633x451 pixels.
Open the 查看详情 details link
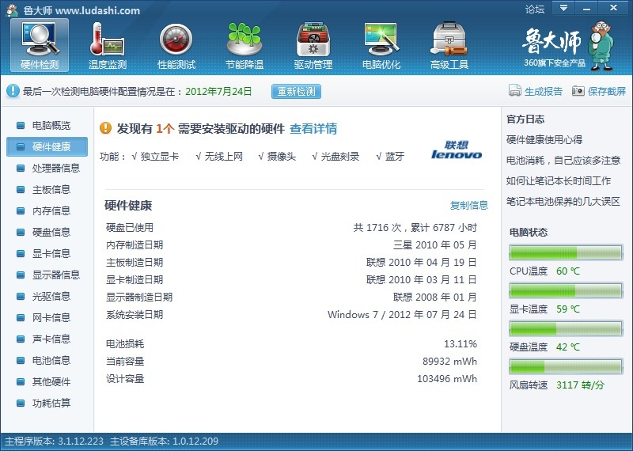(313, 128)
